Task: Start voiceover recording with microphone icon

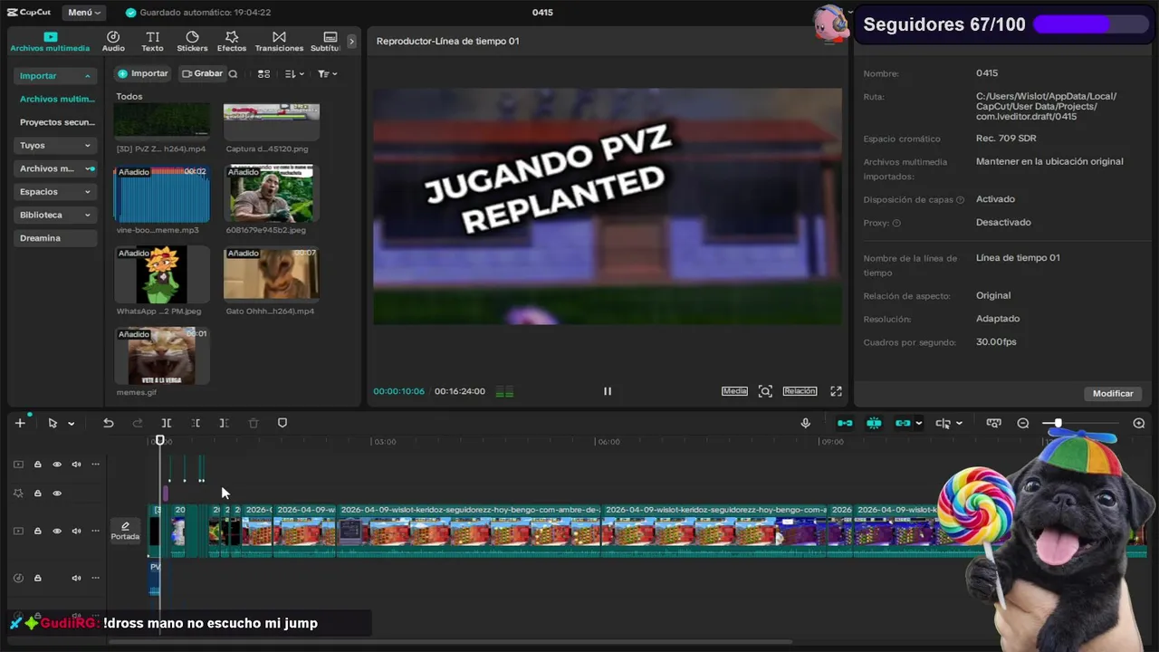Action: 805,423
